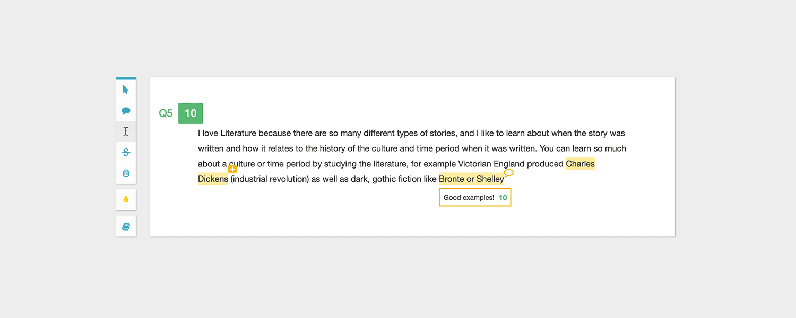
Task: Click the trash can delete icon
Action: click(126, 173)
